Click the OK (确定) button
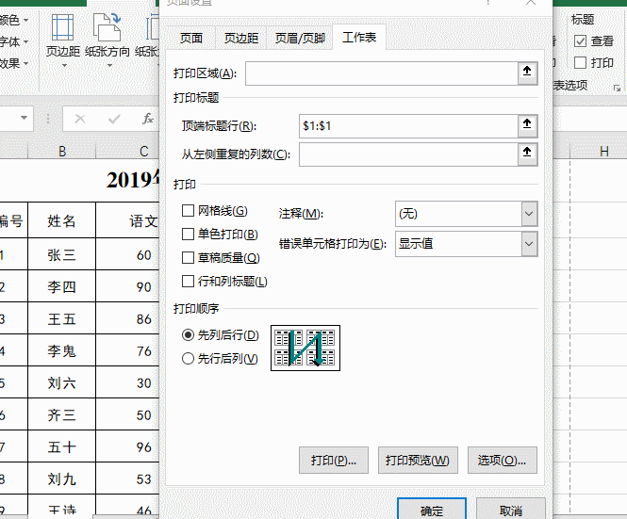 tap(432, 510)
